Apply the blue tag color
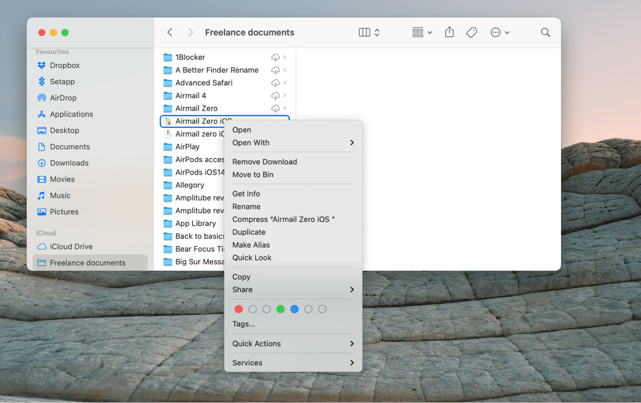The width and height of the screenshot is (641, 403). 294,309
